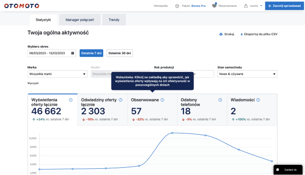Click the first chart data point
This screenshot has width=305, height=175.
39,169
